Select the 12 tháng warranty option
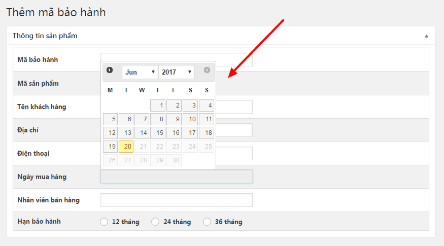 click(x=105, y=222)
